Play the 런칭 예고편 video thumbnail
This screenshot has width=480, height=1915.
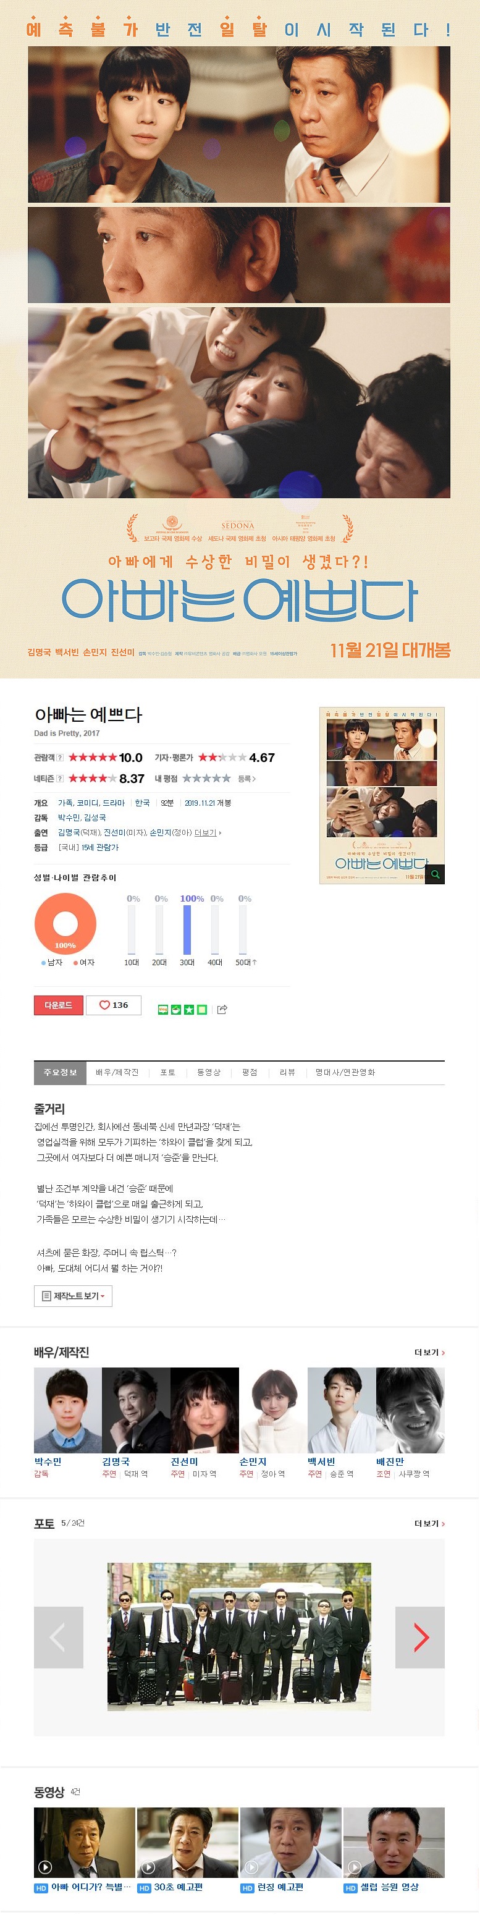(290, 1843)
